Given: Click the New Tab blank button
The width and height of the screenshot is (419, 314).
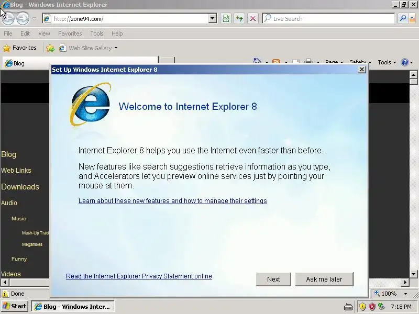Looking at the screenshot, I should click(167, 61).
